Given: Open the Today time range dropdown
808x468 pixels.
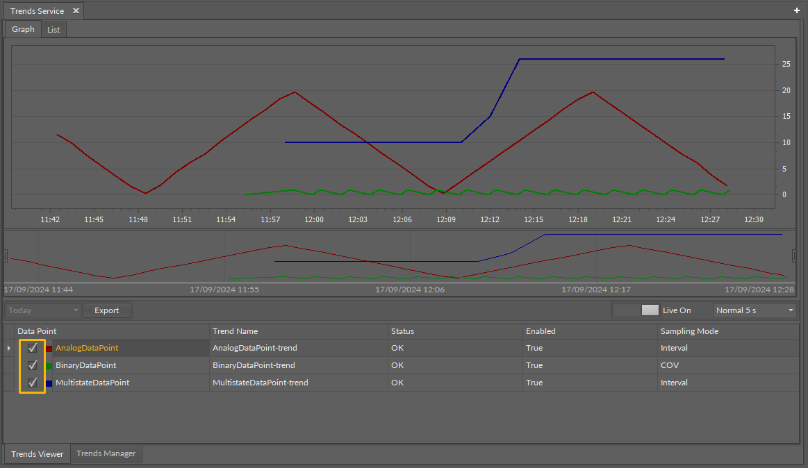Looking at the screenshot, I should [43, 310].
